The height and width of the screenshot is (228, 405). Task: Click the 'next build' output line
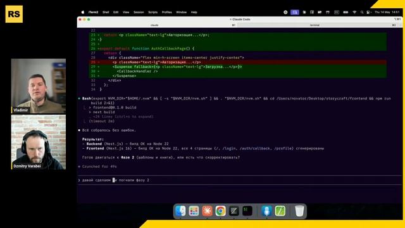(x=101, y=112)
